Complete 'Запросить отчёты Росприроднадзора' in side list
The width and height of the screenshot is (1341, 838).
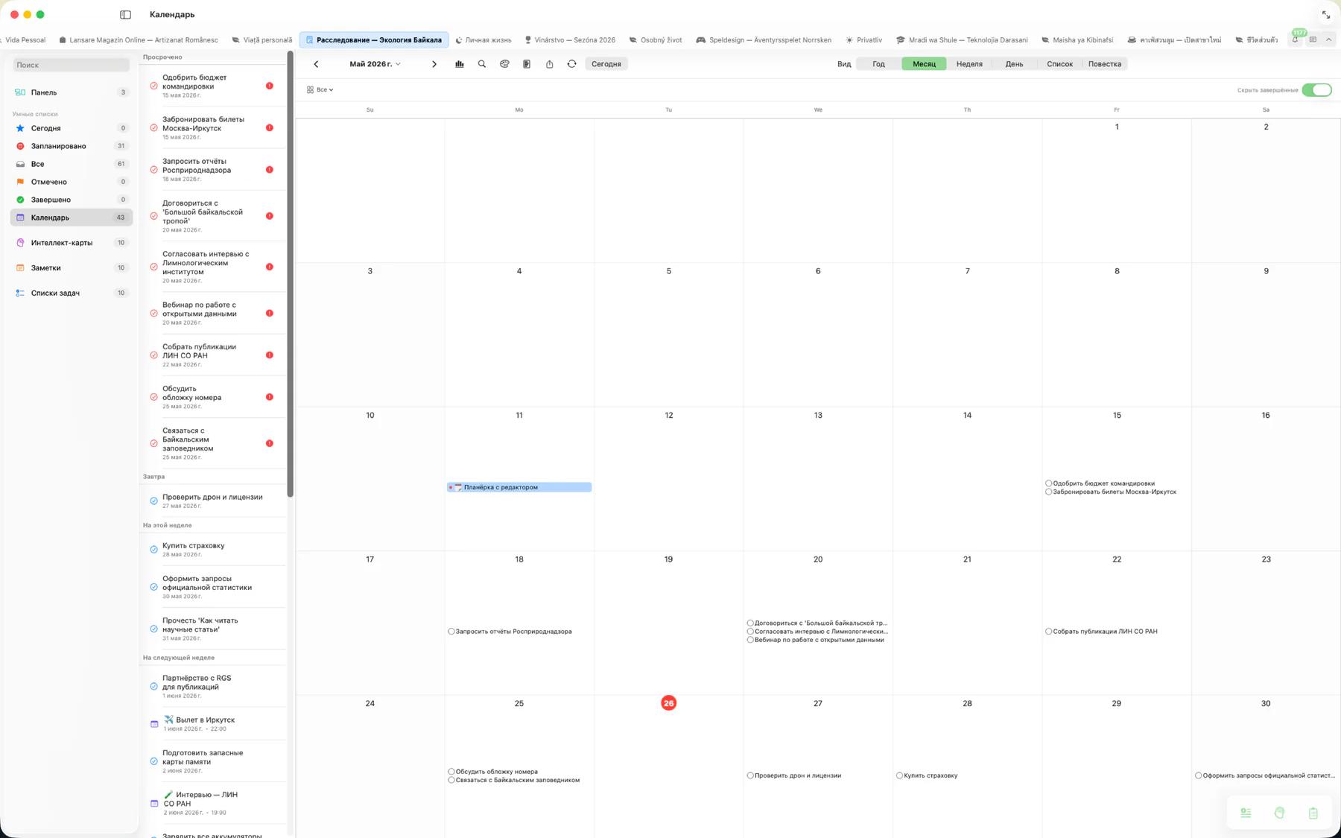pyautogui.click(x=153, y=170)
